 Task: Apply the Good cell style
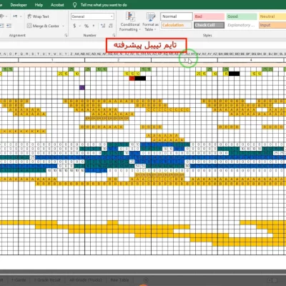point(242,16)
